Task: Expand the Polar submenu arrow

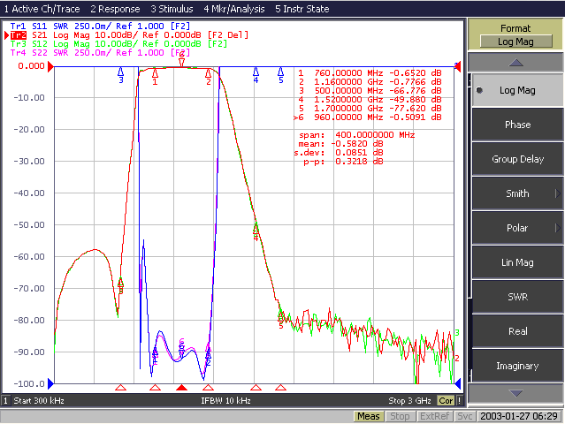Action: 558,228
